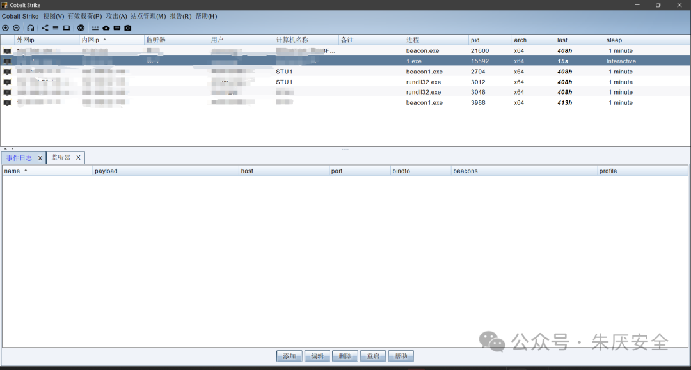Click the beacon icon of 1.exe row

coord(7,61)
